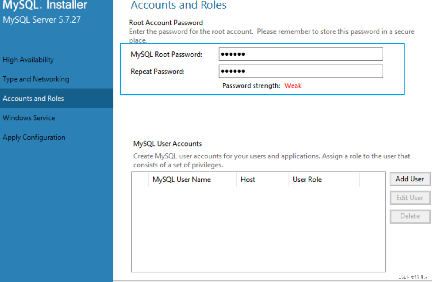Click the MySQL Server 5.7.27 label
432x282 pixels.
tap(42, 20)
